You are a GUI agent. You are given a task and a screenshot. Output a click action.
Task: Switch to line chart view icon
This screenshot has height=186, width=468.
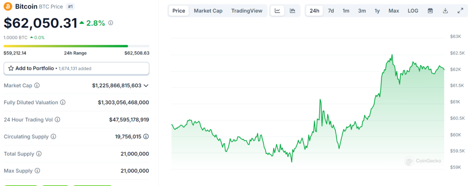(x=277, y=11)
